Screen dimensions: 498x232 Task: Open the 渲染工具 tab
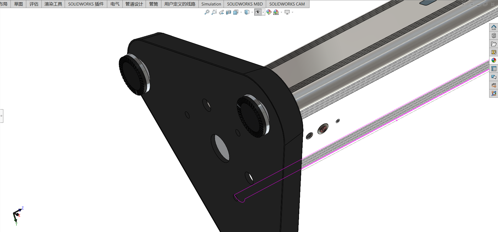pos(53,4)
